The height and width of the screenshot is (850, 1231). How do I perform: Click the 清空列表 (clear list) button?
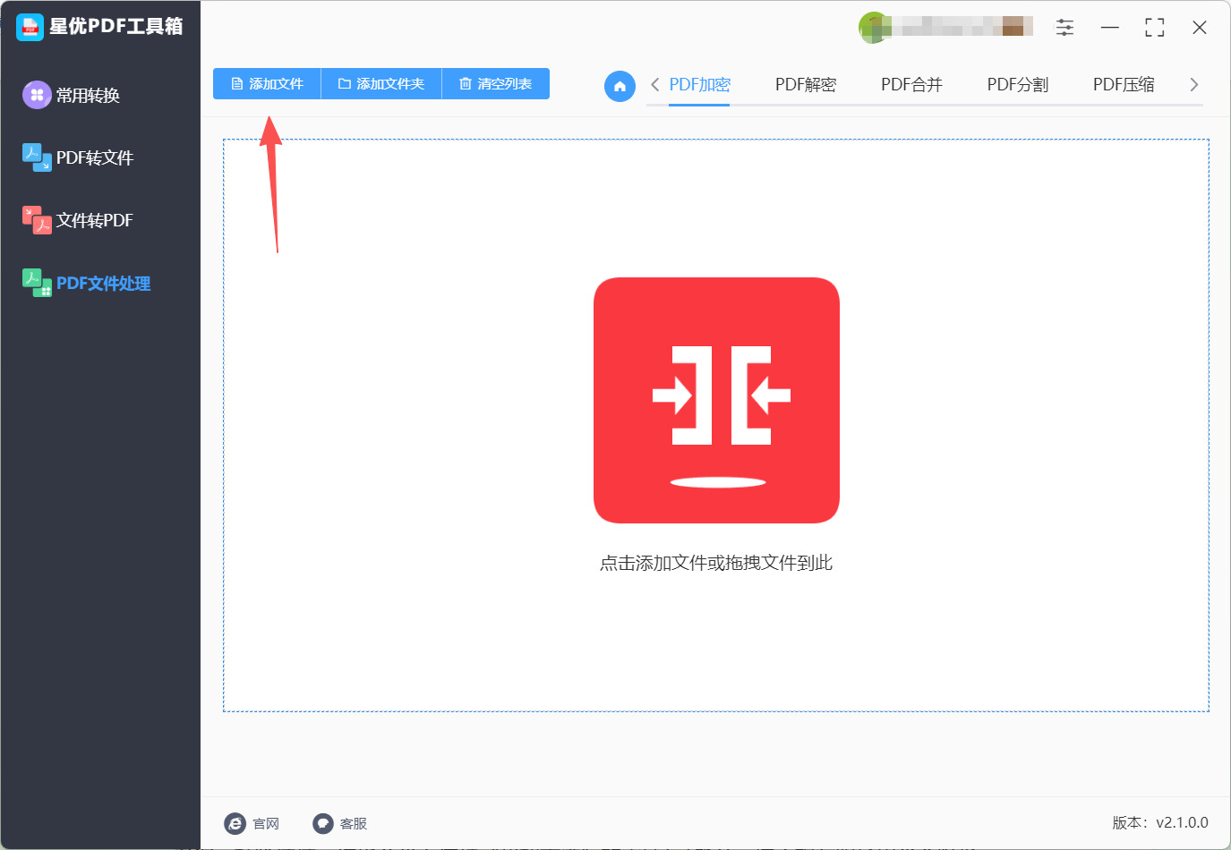click(495, 84)
